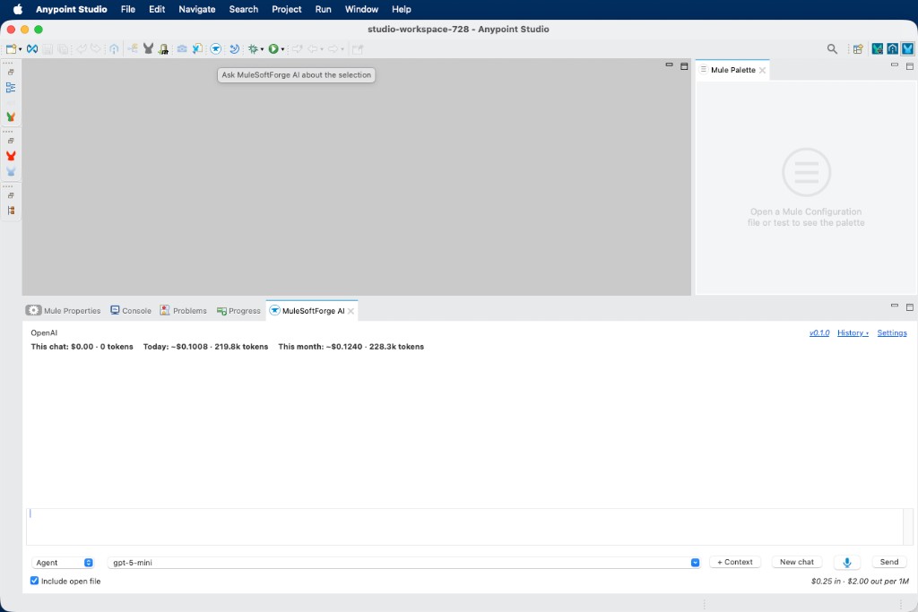Restore the top left sidebar view stack
Viewport: 918px width, 612px height.
[x=11, y=72]
